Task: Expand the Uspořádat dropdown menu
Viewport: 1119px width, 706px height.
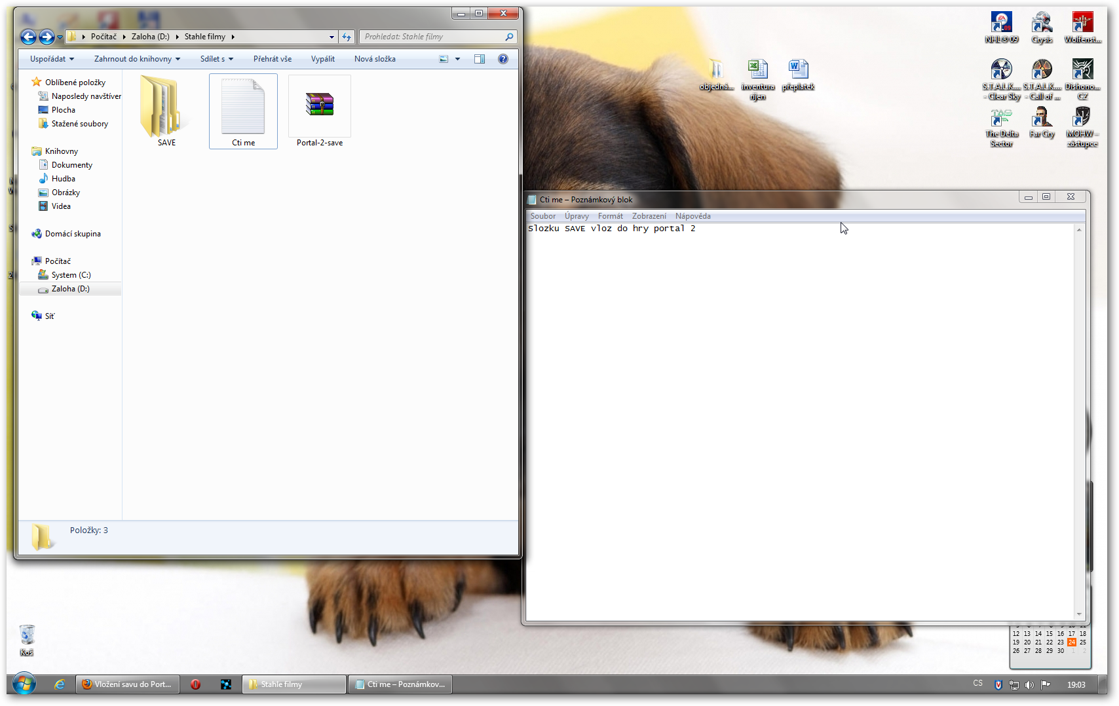Action: tap(52, 59)
